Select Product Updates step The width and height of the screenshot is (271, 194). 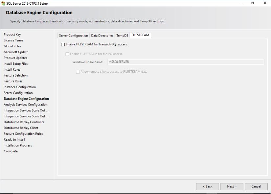15,58
